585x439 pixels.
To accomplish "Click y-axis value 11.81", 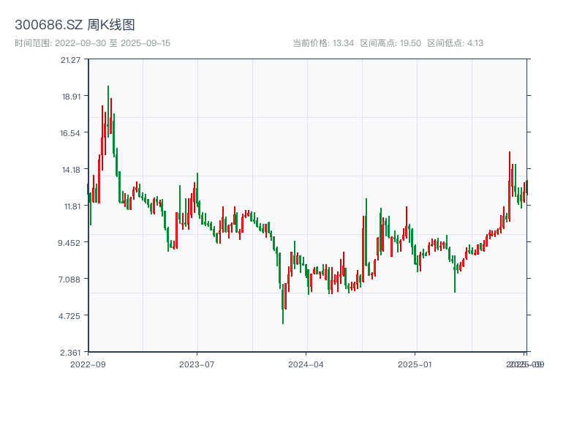I will 72,206.
